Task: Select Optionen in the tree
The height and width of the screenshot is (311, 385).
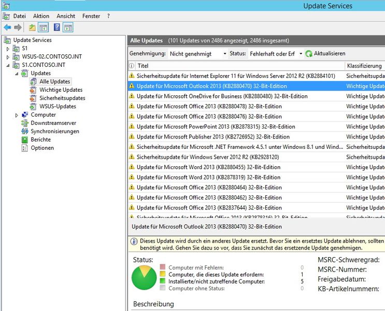Action: click(x=42, y=148)
